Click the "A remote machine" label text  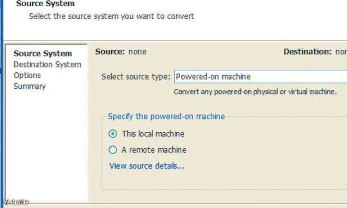click(x=154, y=150)
